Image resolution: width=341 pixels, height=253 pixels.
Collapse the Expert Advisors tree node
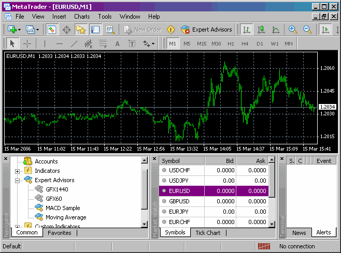point(18,181)
